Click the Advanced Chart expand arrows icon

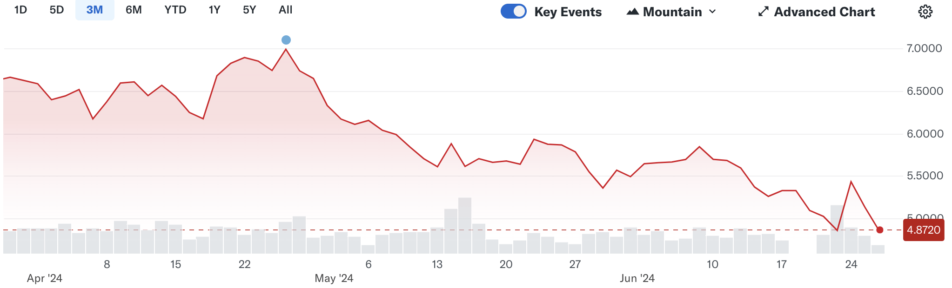click(x=763, y=12)
